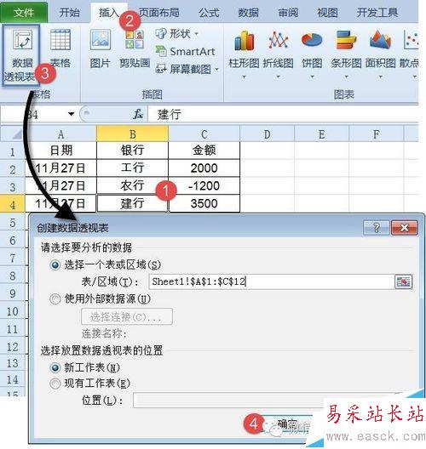426x449 pixels.
Task: Select cell containing 金额
Action: pyautogui.click(x=204, y=151)
